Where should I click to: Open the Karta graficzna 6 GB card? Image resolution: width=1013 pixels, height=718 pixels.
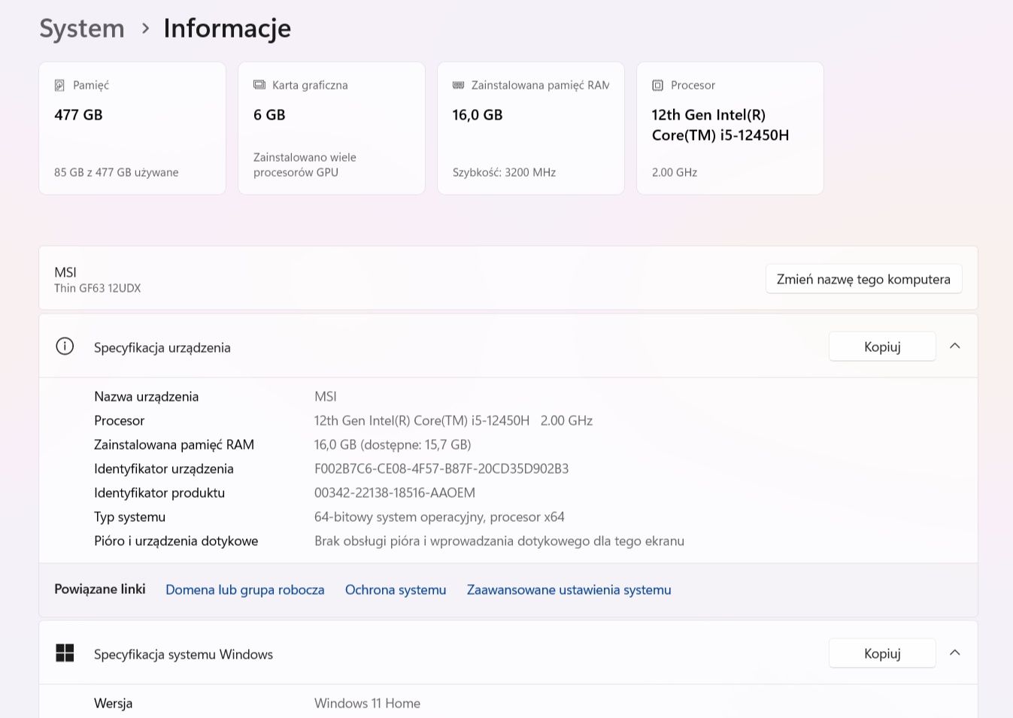pyautogui.click(x=332, y=129)
